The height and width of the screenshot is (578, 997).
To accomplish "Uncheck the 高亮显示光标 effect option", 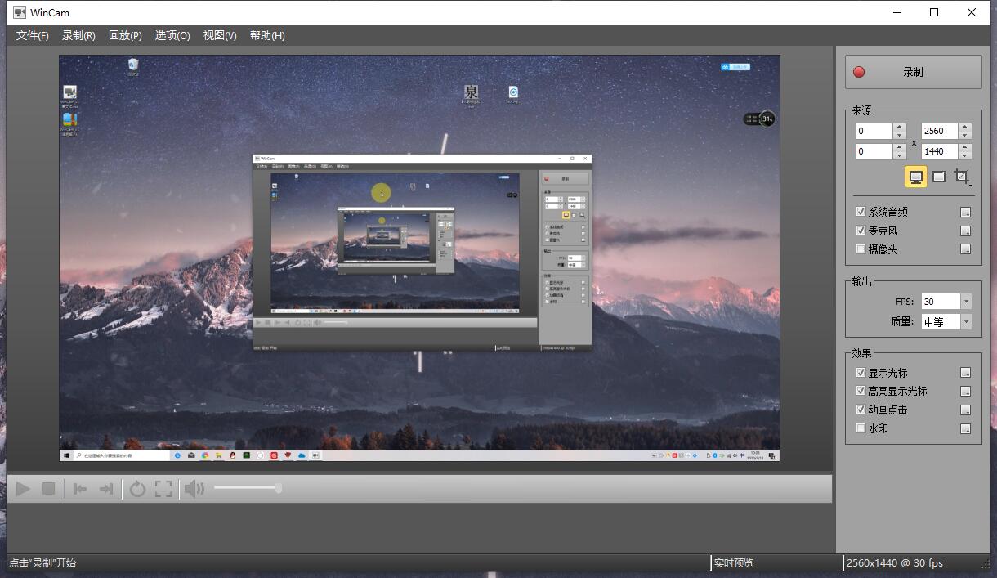I will point(861,391).
